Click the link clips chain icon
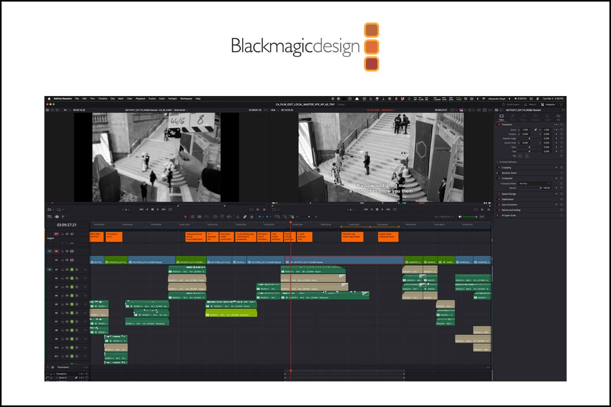 [245, 217]
